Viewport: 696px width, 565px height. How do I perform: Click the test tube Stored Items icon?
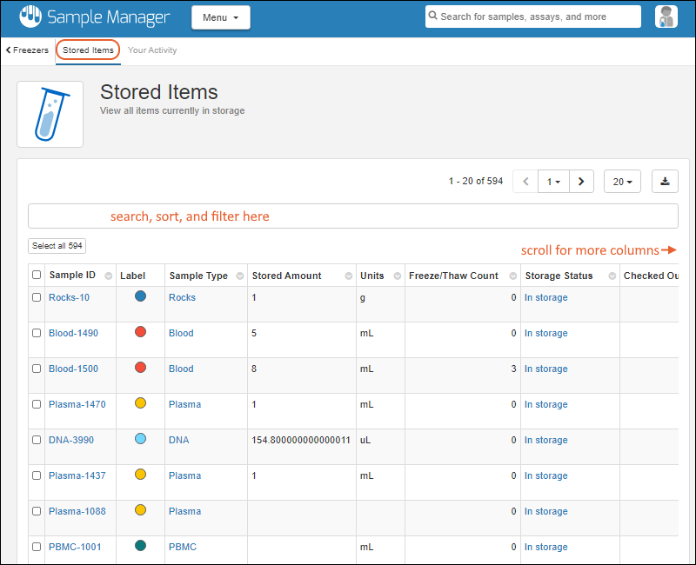(x=50, y=114)
